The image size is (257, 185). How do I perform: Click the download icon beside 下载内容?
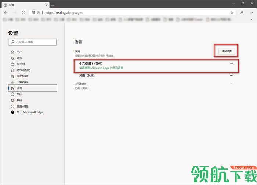click(12, 82)
